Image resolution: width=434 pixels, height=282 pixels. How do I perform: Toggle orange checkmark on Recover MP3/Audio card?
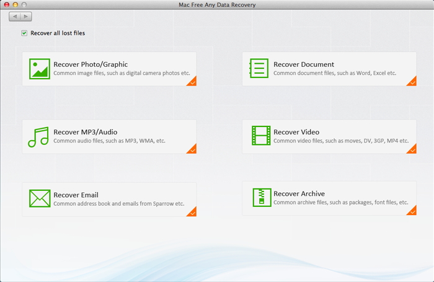(192, 149)
